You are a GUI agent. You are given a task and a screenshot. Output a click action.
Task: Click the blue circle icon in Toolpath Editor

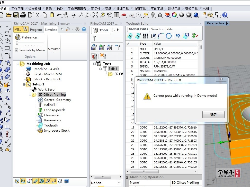[169, 36]
